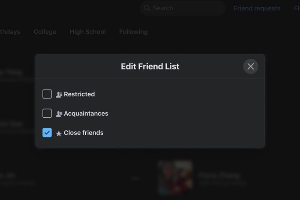Click the Restricted list person icon

pyautogui.click(x=59, y=95)
